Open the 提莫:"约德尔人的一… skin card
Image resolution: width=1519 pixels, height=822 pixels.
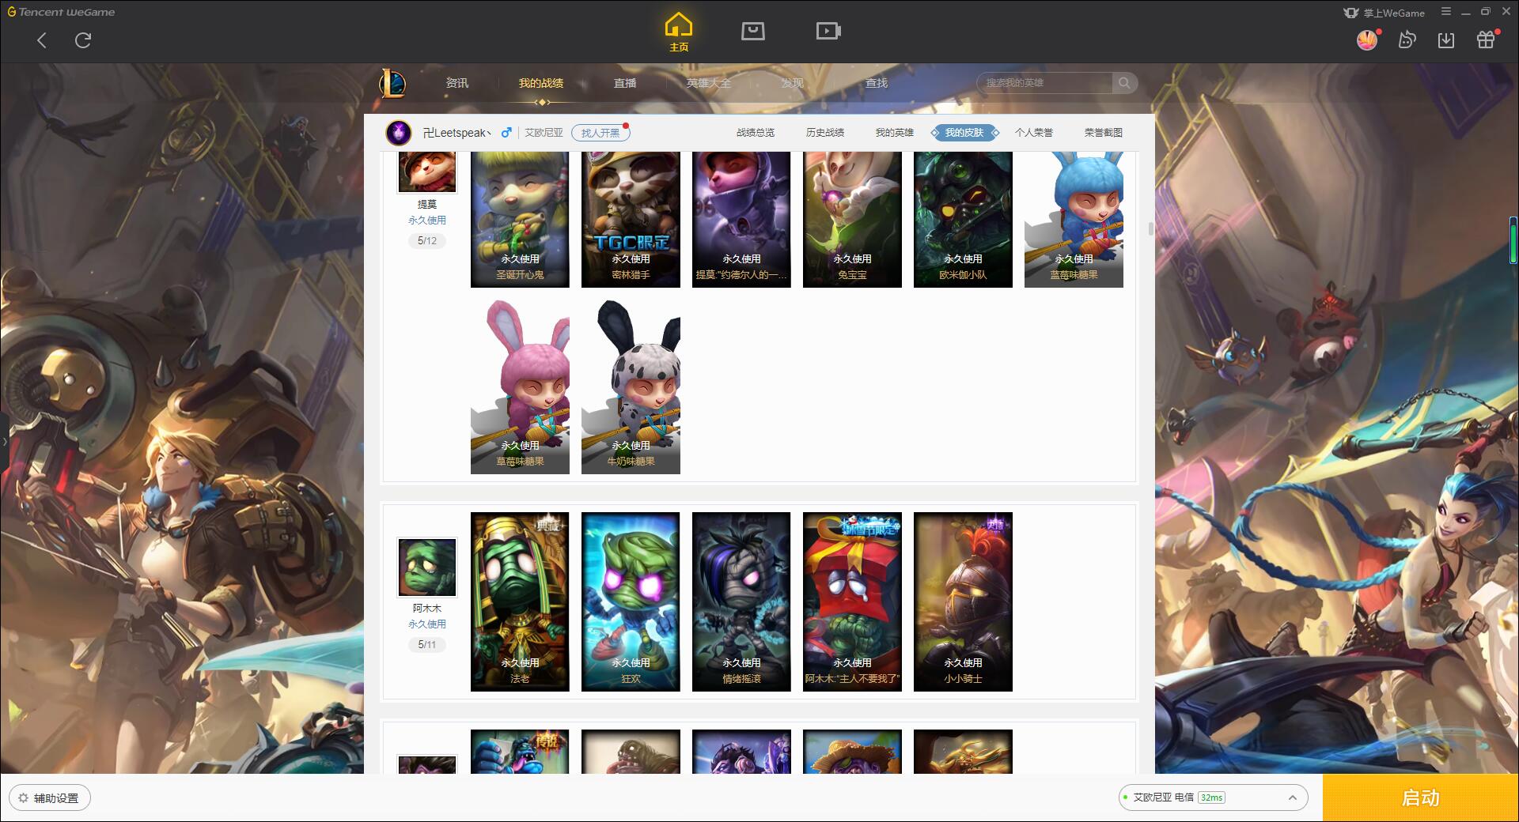point(741,219)
